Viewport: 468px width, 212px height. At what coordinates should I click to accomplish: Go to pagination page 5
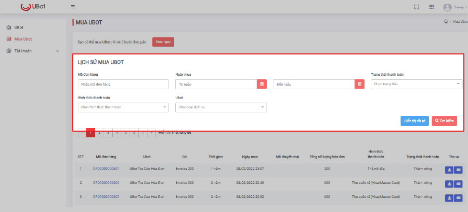click(x=126, y=133)
